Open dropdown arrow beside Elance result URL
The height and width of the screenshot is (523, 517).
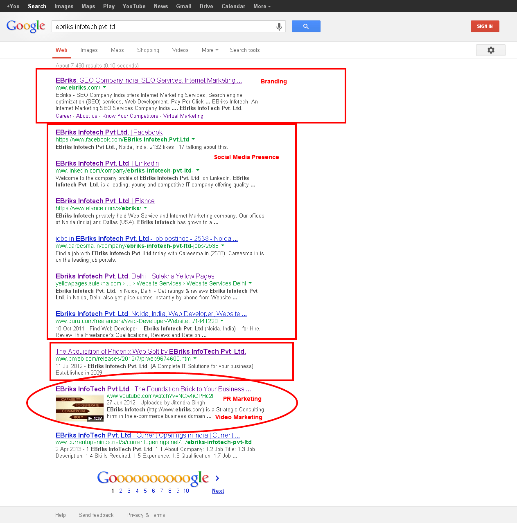coord(145,208)
